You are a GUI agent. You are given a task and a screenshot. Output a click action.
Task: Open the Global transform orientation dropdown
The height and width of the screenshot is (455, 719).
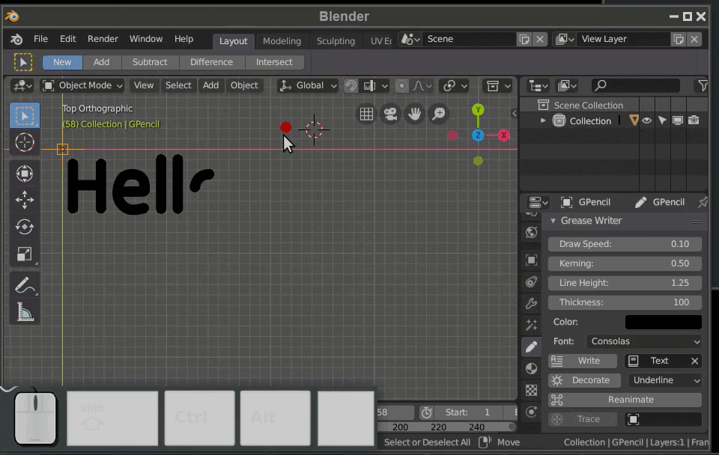coord(308,85)
